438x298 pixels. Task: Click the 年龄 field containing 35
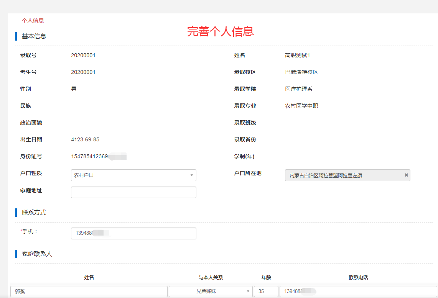click(266, 291)
